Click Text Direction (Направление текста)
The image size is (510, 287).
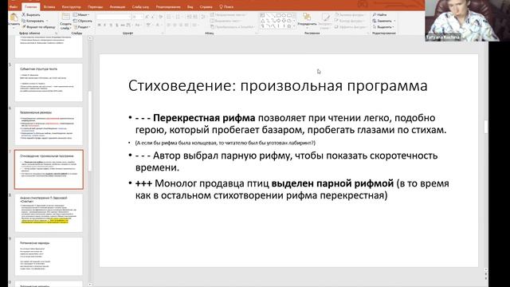click(x=229, y=14)
